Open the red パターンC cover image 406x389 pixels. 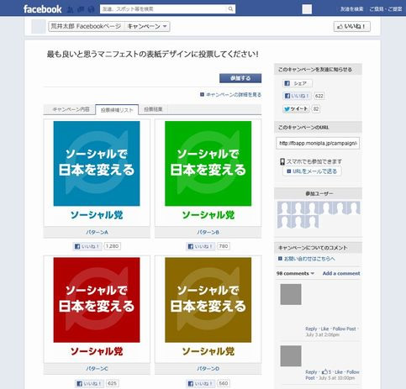97,300
